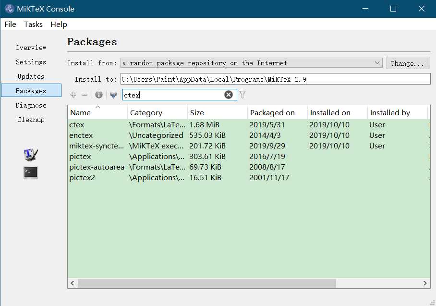Sort by Installed by column header

(x=398, y=112)
